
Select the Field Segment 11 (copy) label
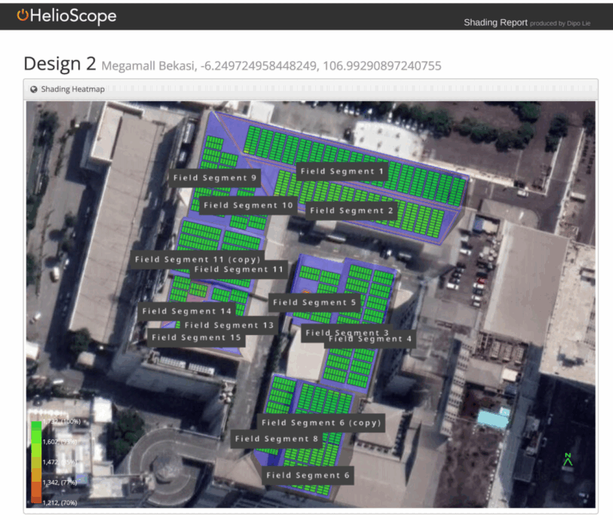click(x=197, y=259)
